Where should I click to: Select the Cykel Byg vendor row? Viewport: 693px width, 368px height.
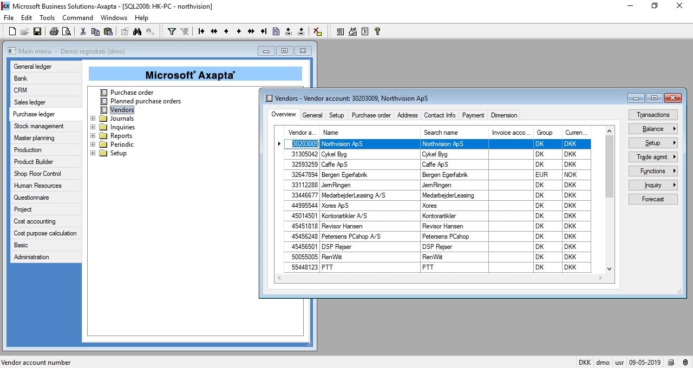(x=437, y=154)
